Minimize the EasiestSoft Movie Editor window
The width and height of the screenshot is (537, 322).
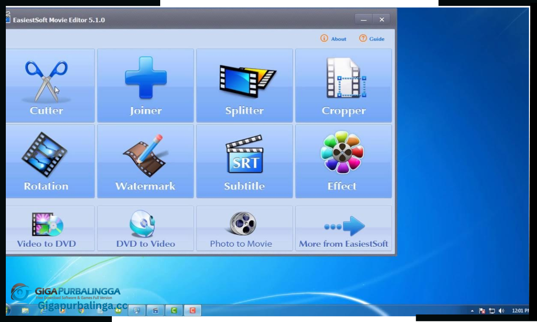point(364,20)
